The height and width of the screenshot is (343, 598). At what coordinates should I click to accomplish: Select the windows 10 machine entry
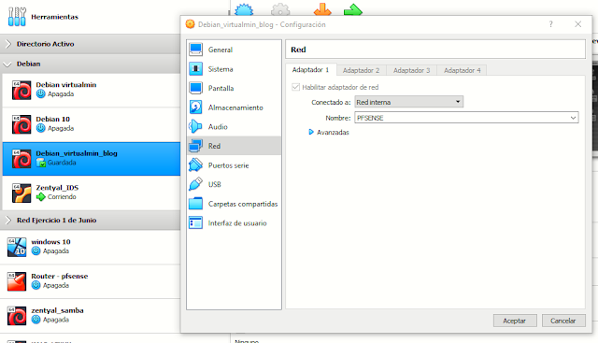click(90, 248)
